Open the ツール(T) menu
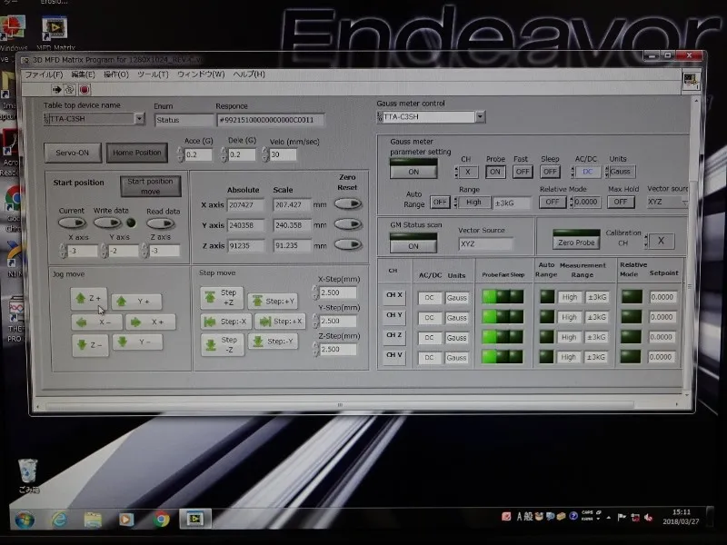This screenshot has height=545, width=727. 153,74
